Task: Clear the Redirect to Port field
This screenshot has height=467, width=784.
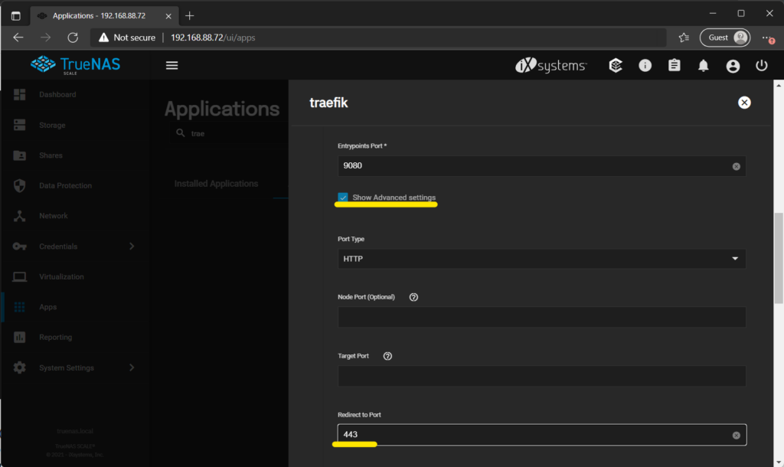Action: (736, 436)
